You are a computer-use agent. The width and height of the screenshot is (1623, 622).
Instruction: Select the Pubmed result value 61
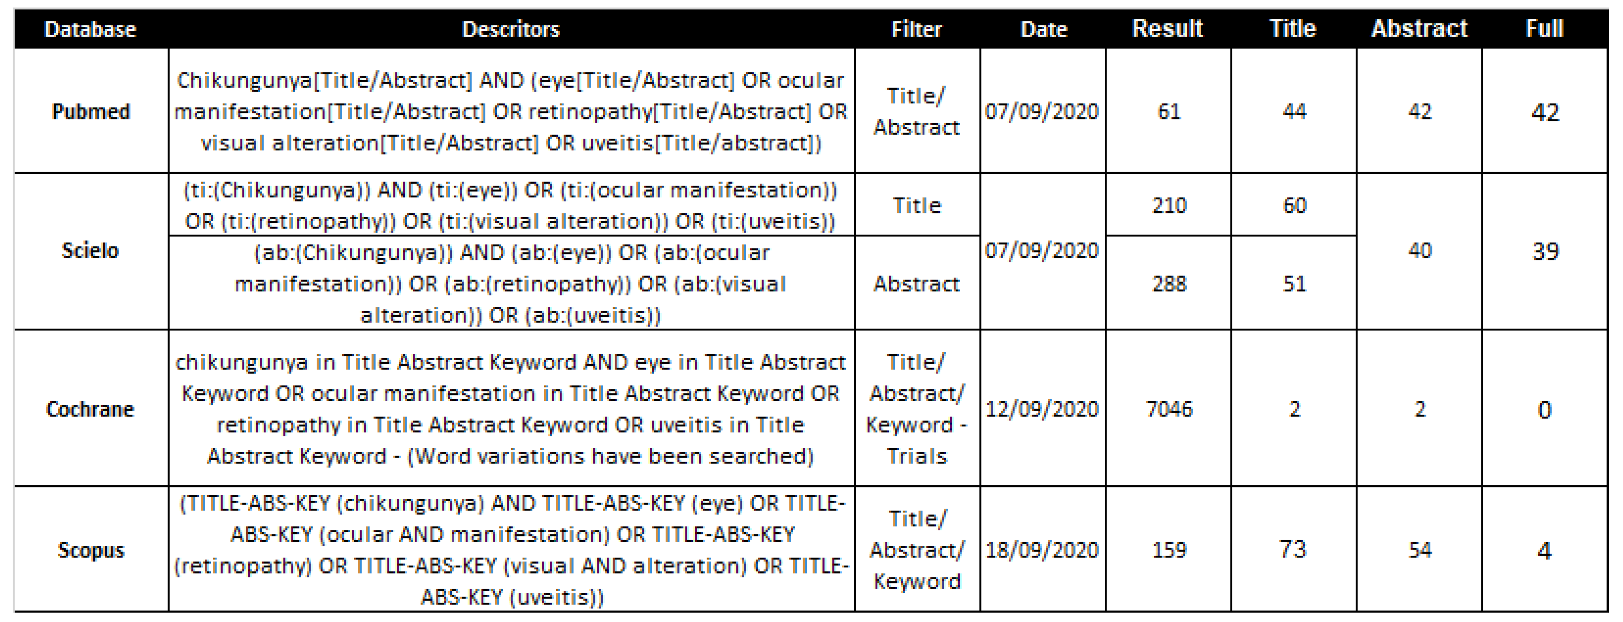(x=1169, y=111)
